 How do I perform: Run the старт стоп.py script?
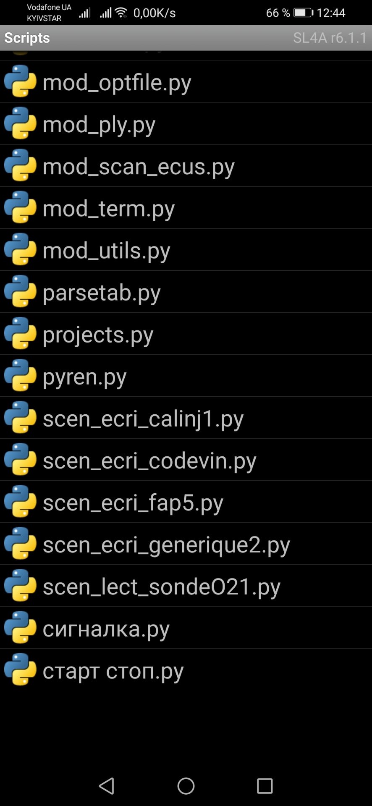coord(186,670)
